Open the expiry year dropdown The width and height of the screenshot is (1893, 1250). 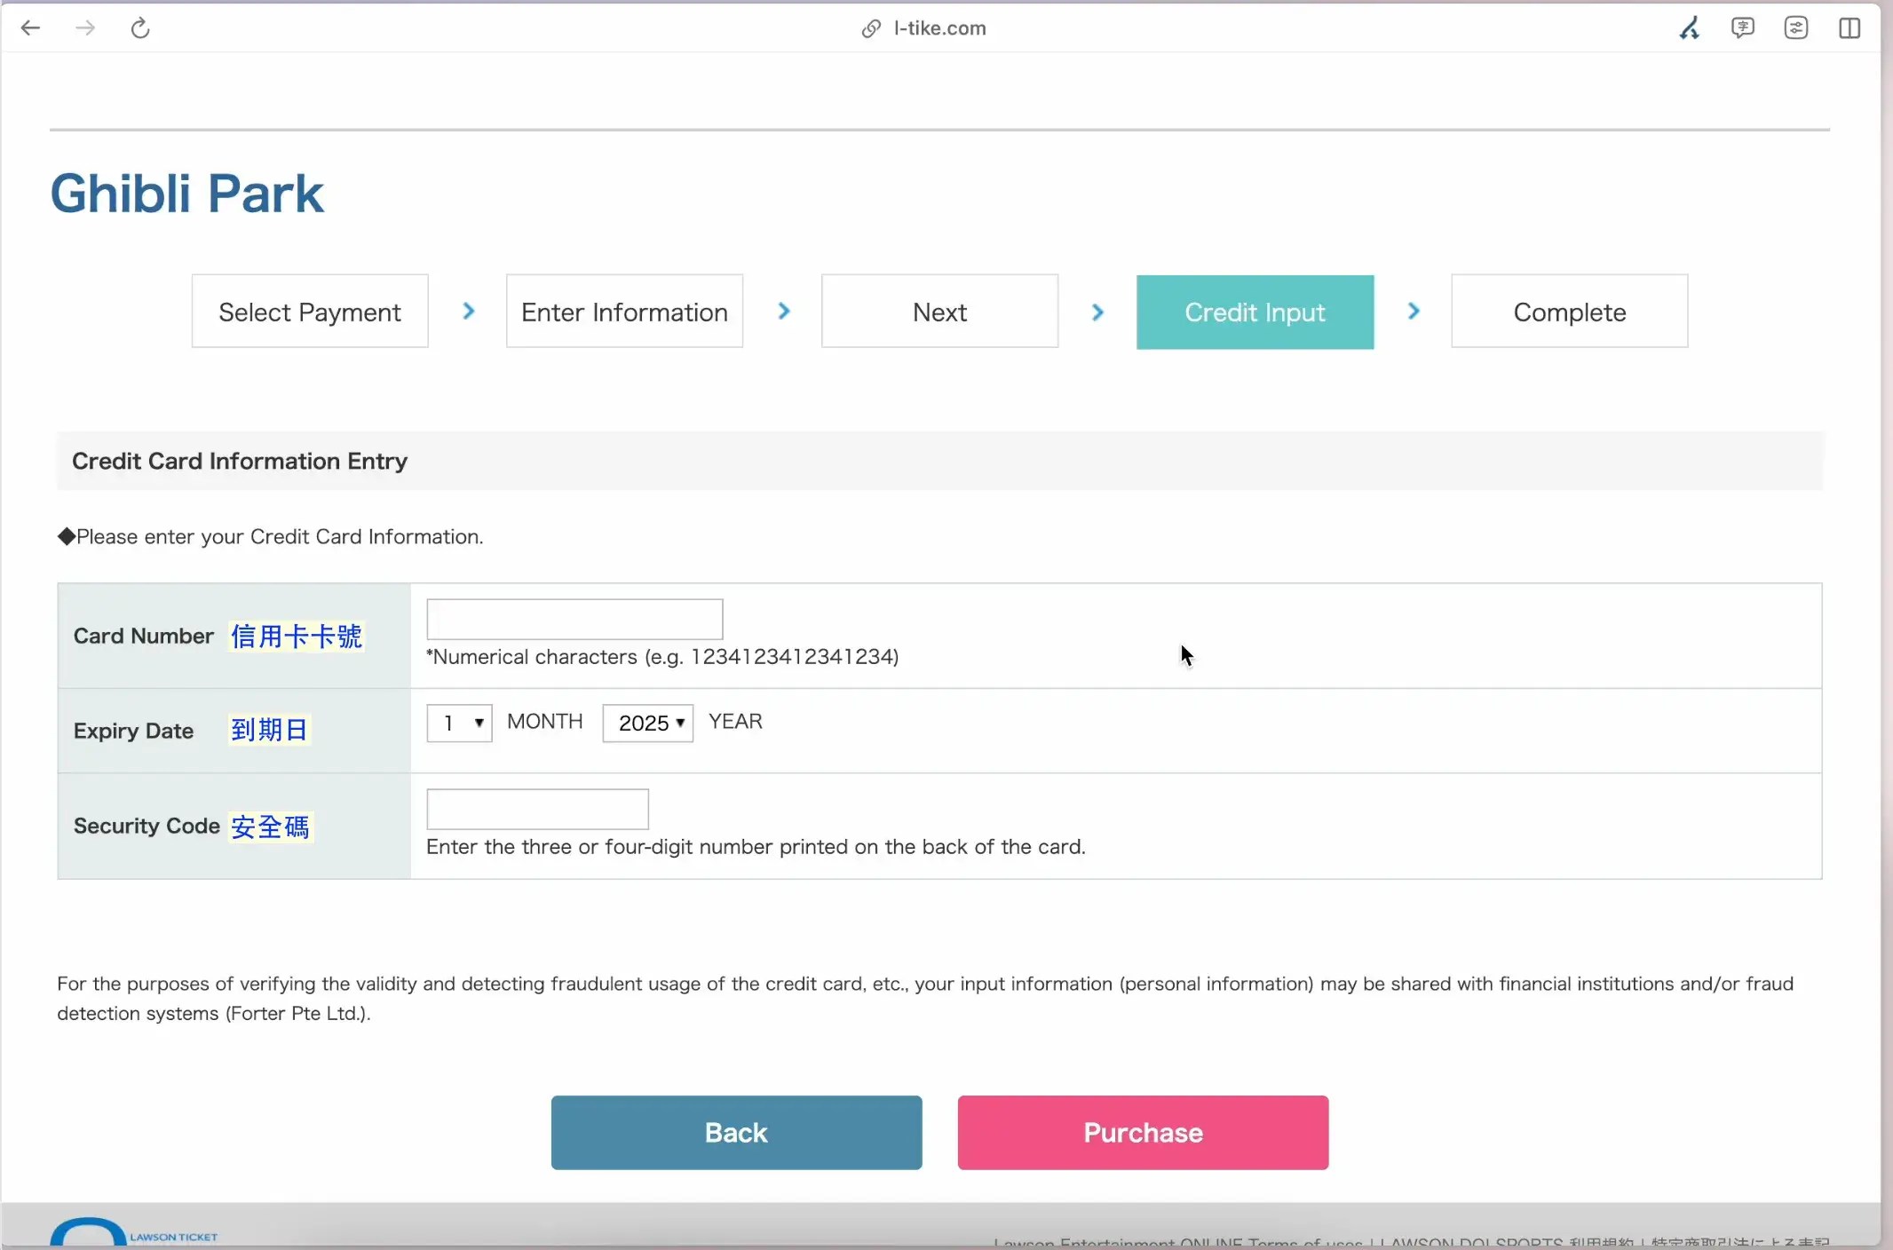[x=647, y=723]
